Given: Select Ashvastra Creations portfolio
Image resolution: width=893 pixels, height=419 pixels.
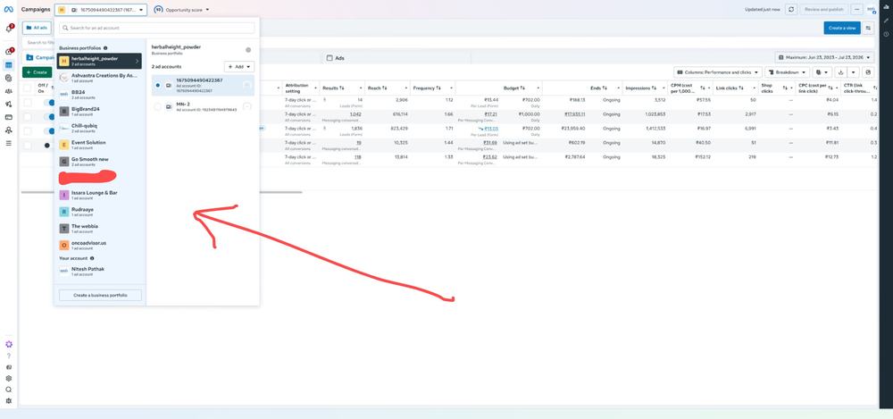Looking at the screenshot, I should [x=100, y=78].
